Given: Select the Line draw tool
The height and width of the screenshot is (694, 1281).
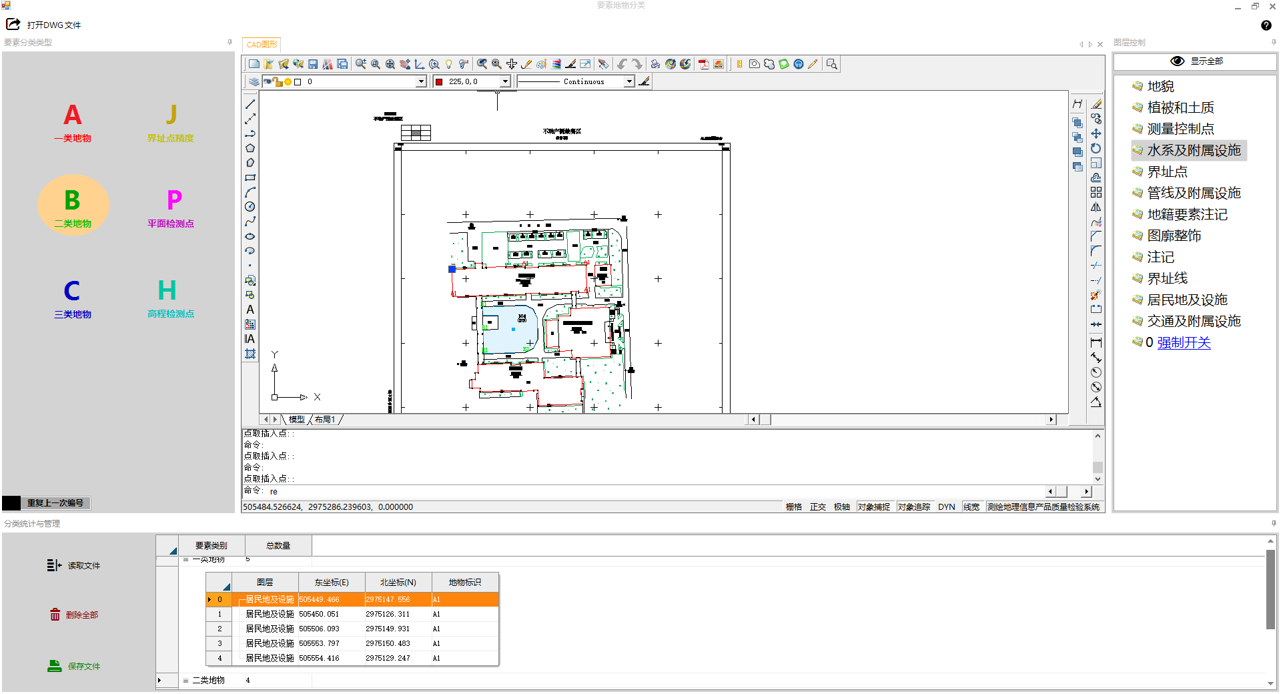Looking at the screenshot, I should tap(250, 104).
